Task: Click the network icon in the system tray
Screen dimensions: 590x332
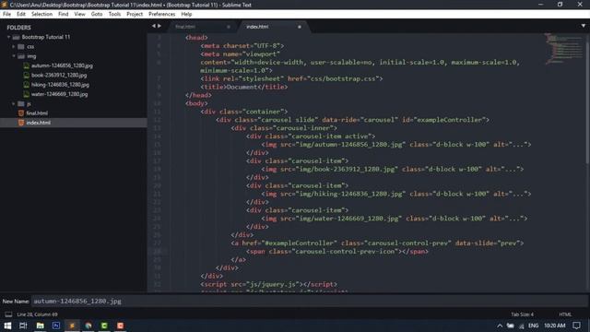Action: pos(522,326)
